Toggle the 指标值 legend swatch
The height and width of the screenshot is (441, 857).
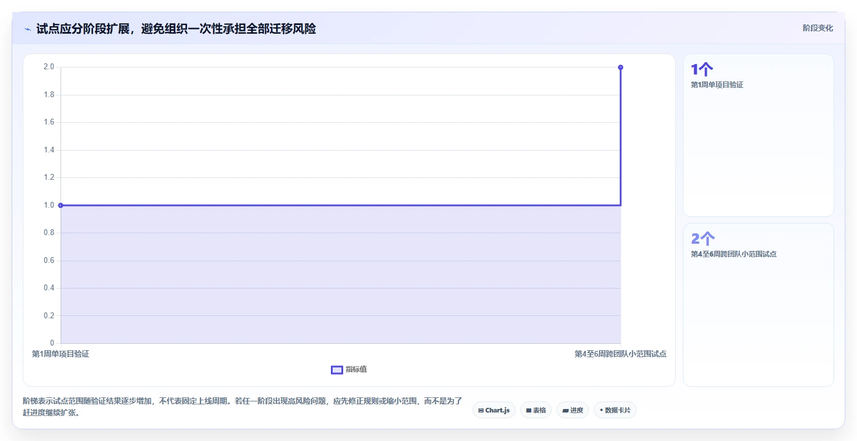tap(337, 370)
